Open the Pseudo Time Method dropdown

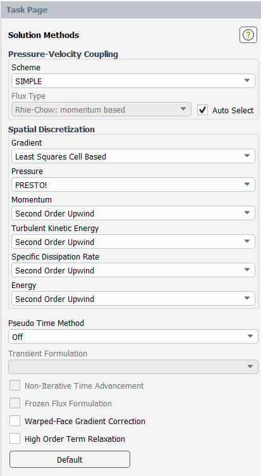[x=133, y=337]
